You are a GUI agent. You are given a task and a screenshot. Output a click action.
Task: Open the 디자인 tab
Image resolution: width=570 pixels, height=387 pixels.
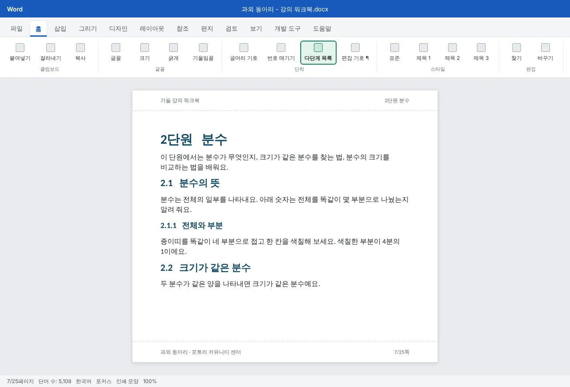118,29
